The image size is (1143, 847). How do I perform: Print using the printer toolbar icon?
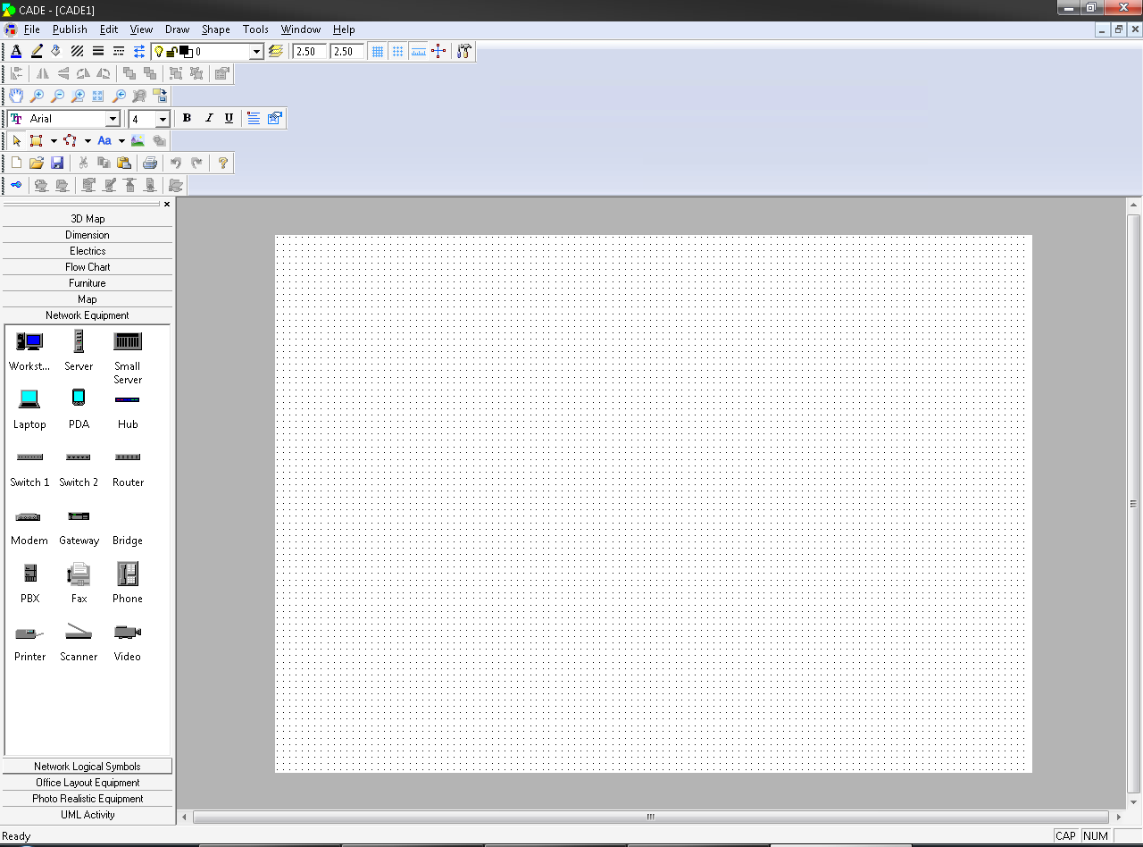pyautogui.click(x=150, y=163)
